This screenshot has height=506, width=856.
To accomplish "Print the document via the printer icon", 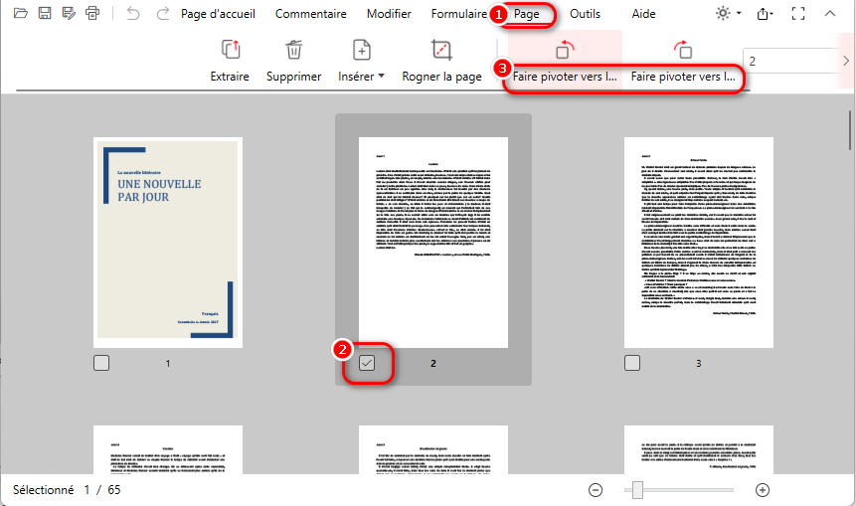I will tap(92, 13).
